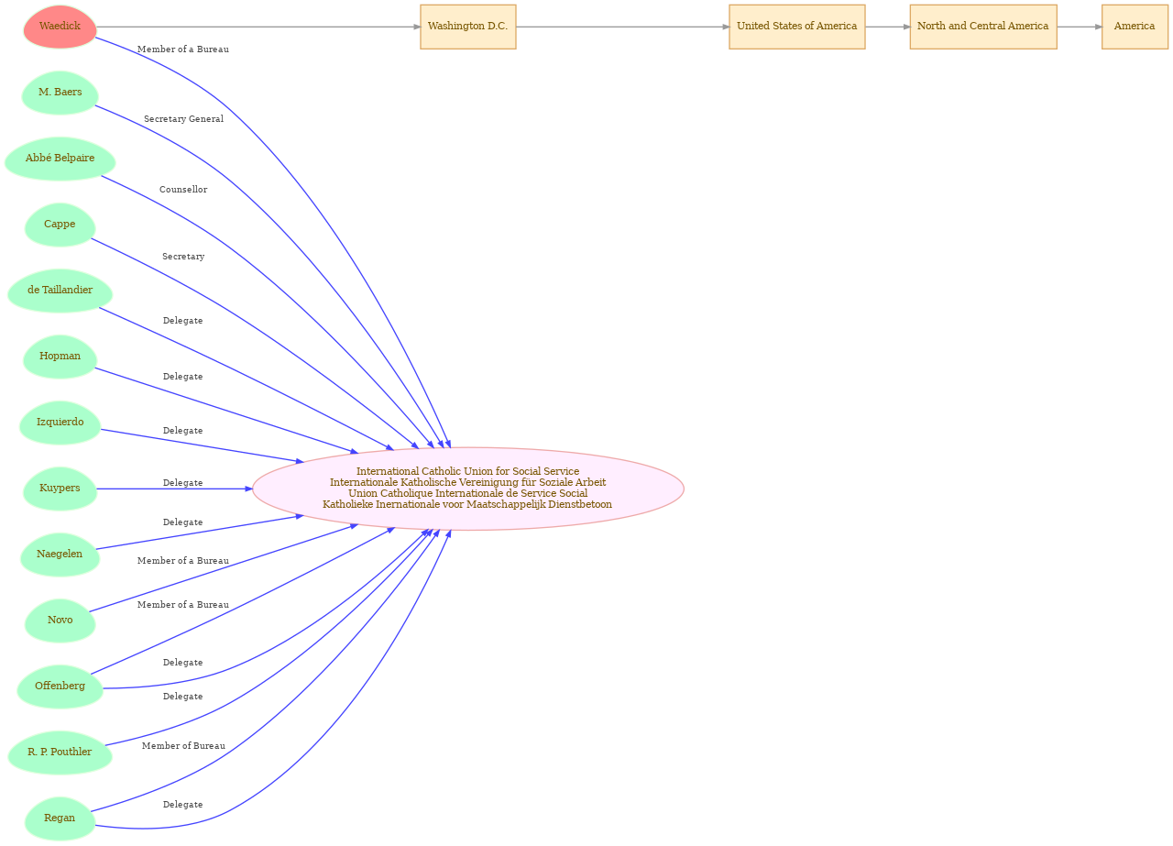Click the United States of America box
This screenshot has width=1173, height=846.
tap(797, 27)
